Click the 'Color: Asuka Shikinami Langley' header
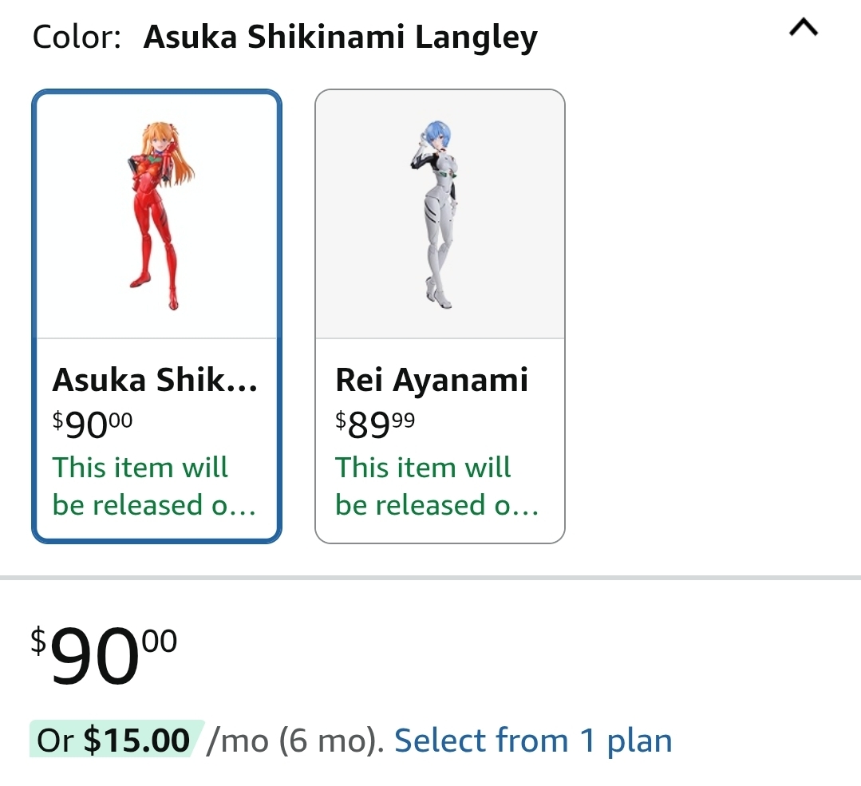 (x=285, y=37)
